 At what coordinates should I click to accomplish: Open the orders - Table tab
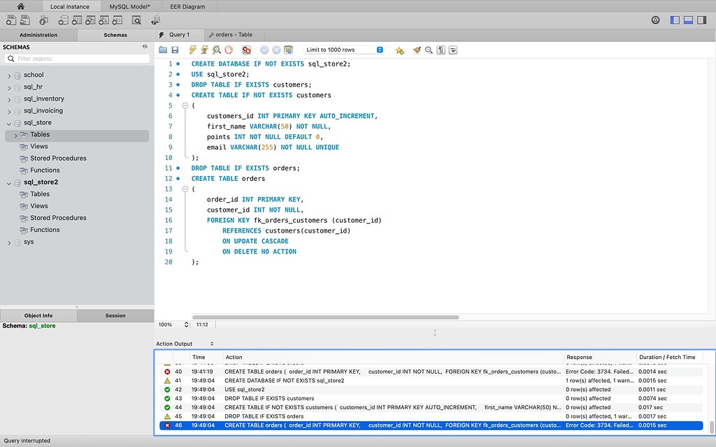pyautogui.click(x=234, y=34)
